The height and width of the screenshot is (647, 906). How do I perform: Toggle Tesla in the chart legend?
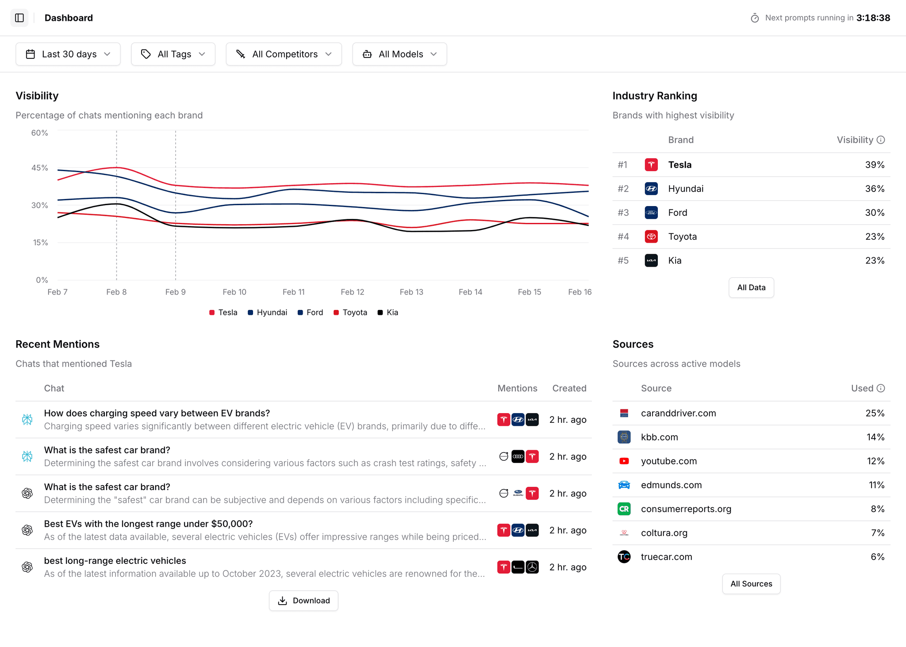click(223, 312)
